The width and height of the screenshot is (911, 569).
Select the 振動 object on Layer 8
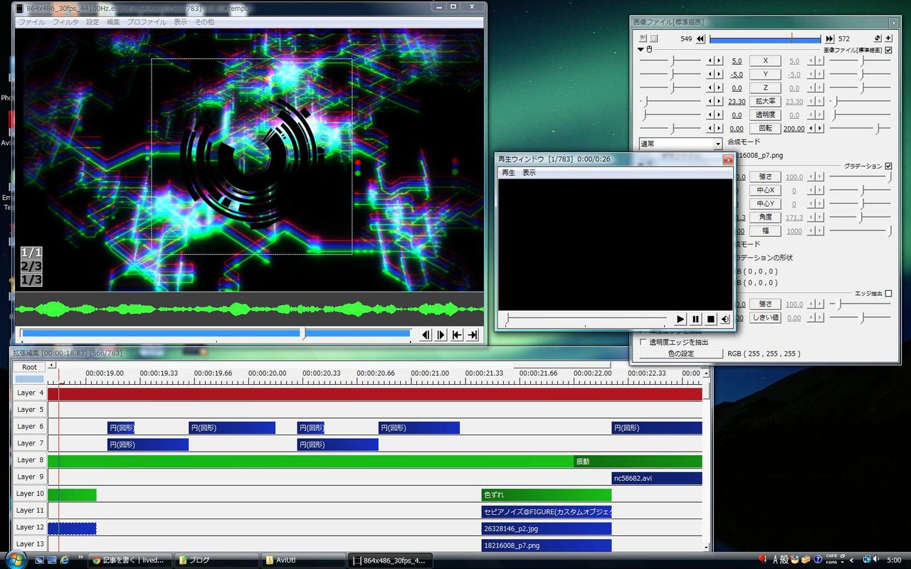click(638, 462)
